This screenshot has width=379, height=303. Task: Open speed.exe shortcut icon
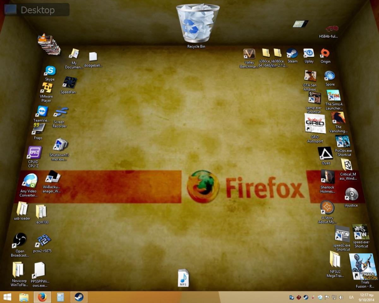(x=361, y=232)
